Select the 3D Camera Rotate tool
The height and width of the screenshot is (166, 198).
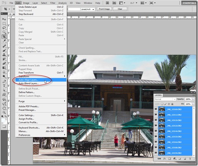point(4,104)
